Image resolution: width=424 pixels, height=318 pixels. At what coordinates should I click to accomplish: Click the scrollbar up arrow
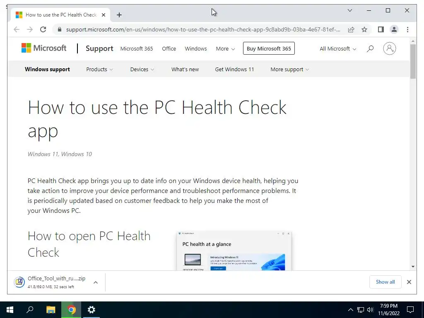coord(413,41)
